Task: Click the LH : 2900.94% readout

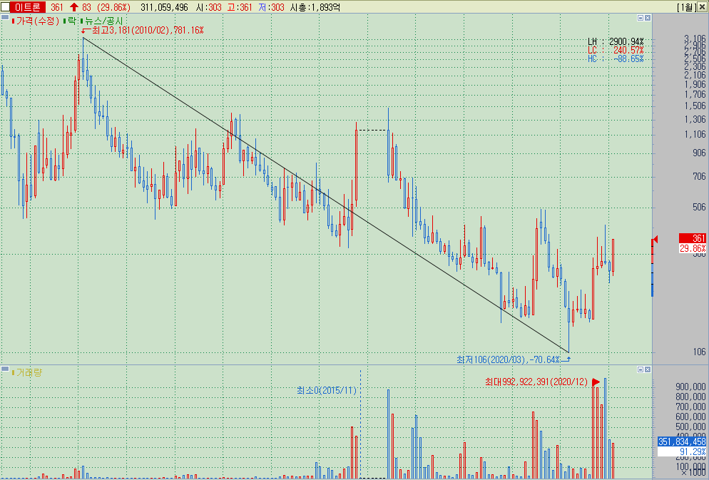Action: pyautogui.click(x=616, y=42)
